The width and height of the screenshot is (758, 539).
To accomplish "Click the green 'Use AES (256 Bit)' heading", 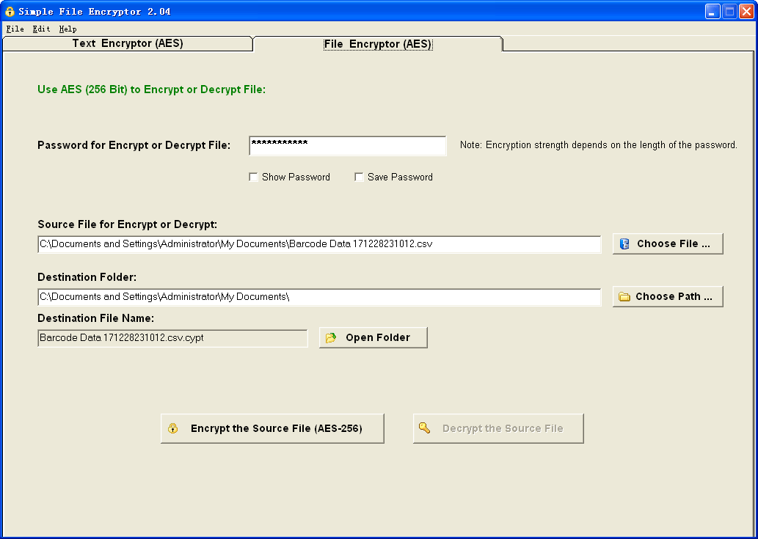I will [x=152, y=89].
